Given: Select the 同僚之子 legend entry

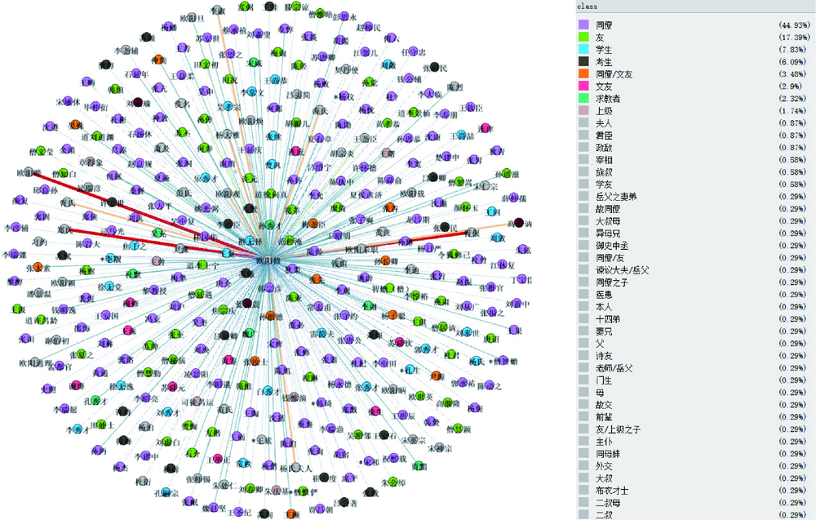Looking at the screenshot, I should (x=611, y=282).
